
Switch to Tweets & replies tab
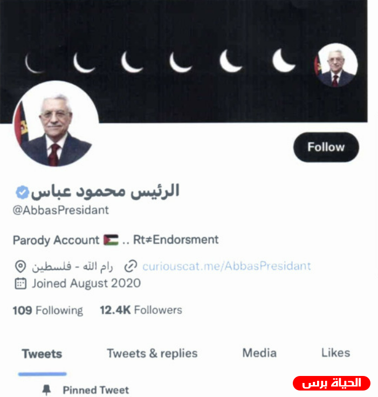(152, 353)
